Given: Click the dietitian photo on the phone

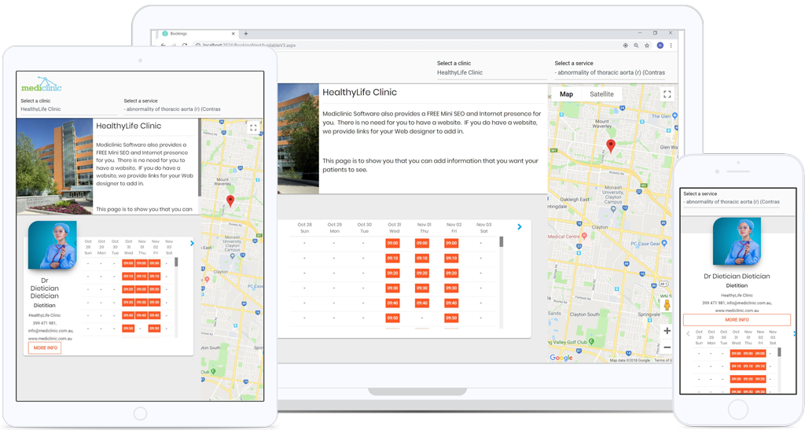Looking at the screenshot, I should click(x=737, y=242).
